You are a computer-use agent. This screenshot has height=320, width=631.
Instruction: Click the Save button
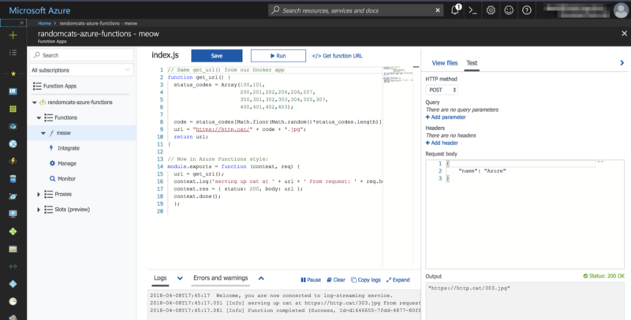(217, 56)
